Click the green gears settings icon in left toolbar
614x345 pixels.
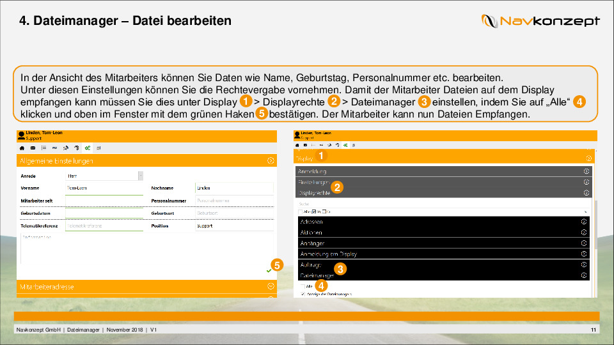click(x=87, y=147)
